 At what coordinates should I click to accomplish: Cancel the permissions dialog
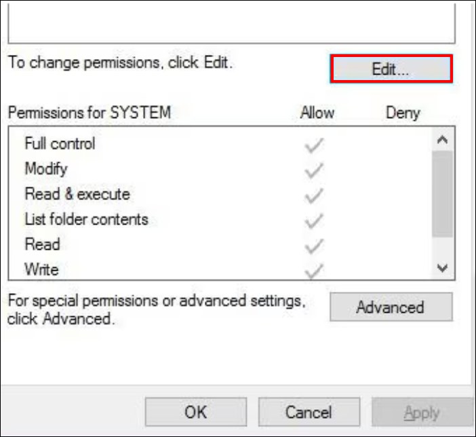(309, 412)
